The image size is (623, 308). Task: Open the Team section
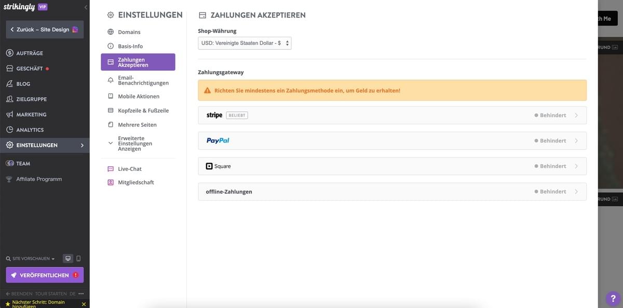[x=10, y=163]
